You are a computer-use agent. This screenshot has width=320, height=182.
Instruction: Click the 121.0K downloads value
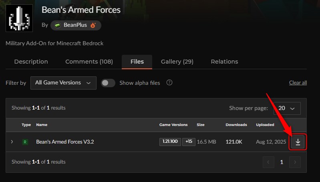[x=233, y=142]
